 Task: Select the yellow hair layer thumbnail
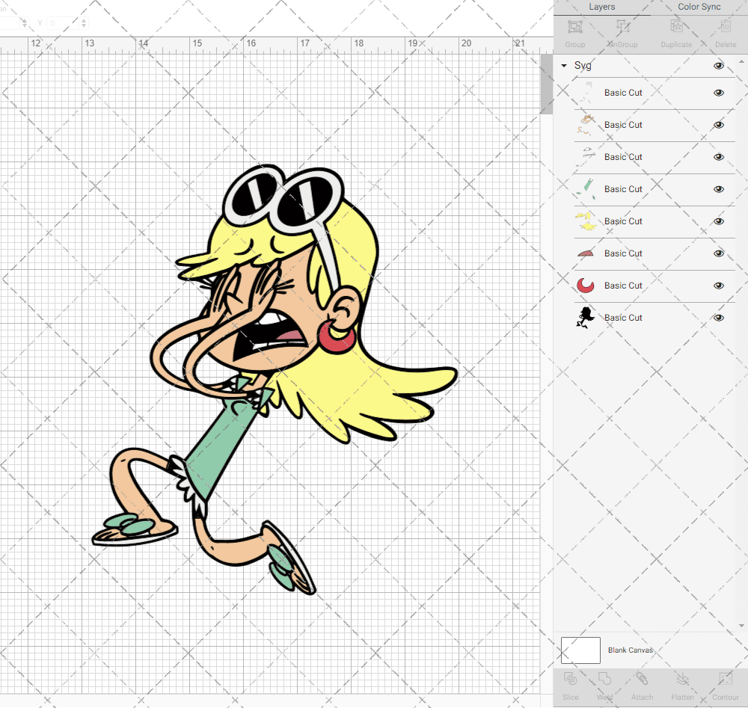tap(586, 221)
